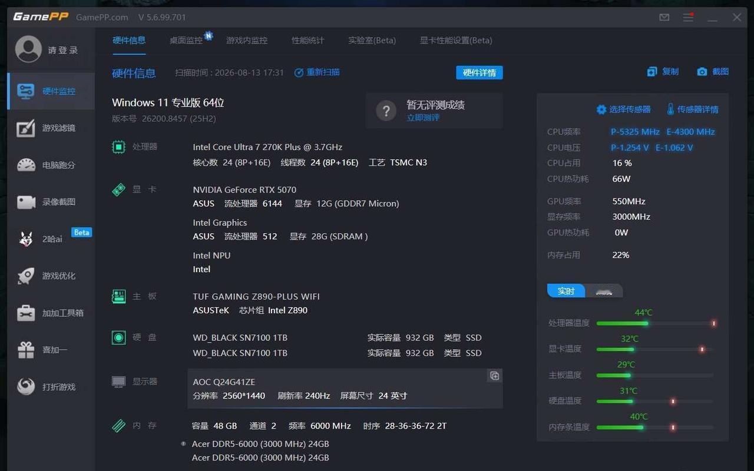This screenshot has height=471, width=754.
Task: Click the 硬盘温度 temperature bar
Action: point(655,401)
